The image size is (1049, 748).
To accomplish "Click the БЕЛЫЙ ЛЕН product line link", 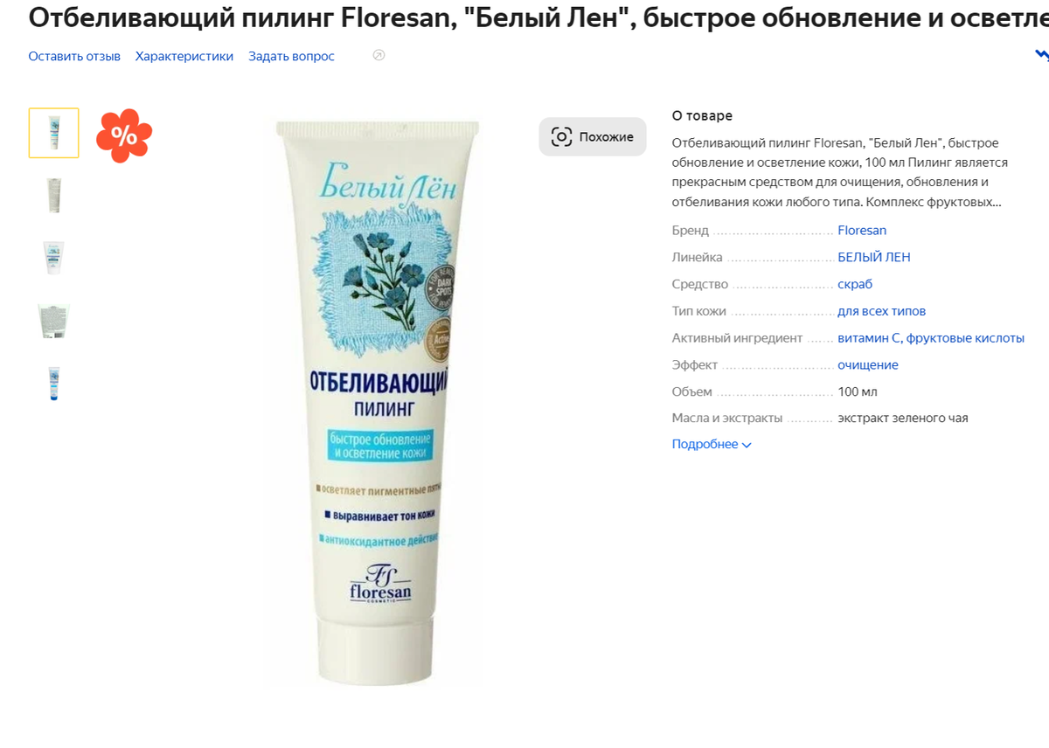I will (x=874, y=257).
